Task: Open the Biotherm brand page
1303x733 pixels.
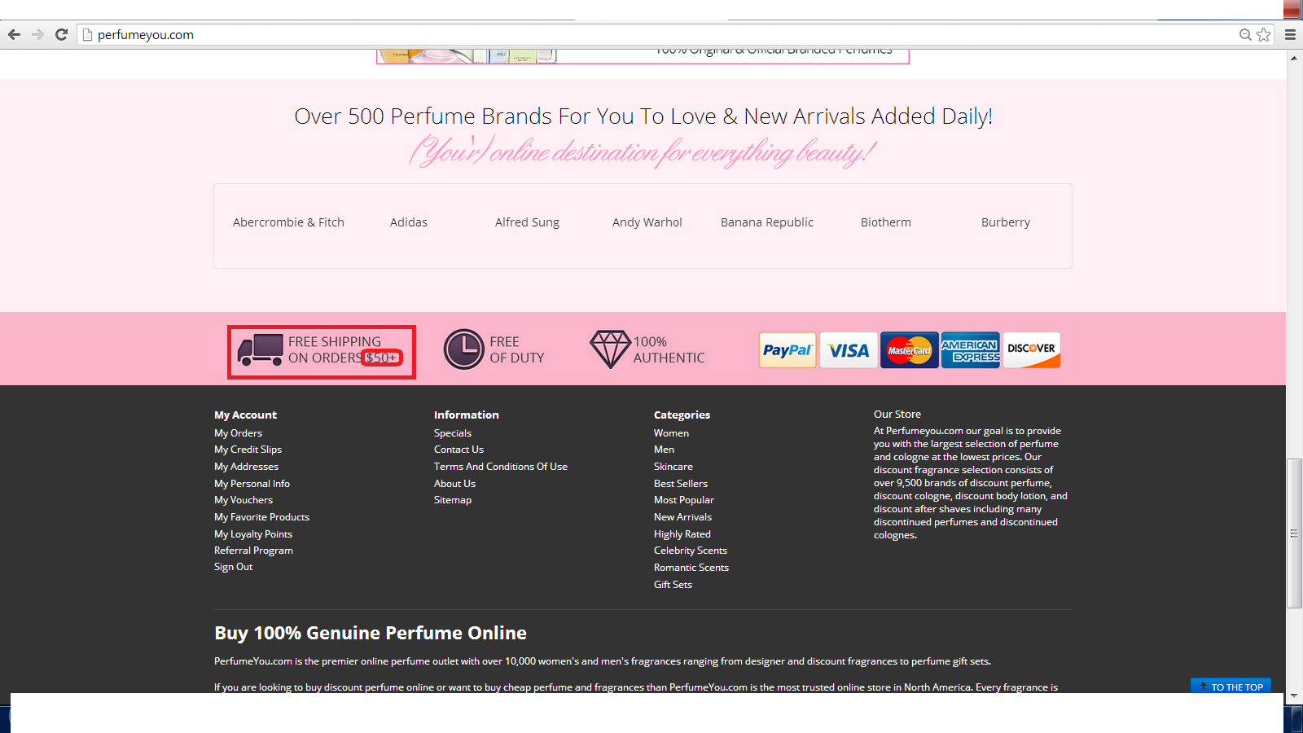Action: pos(886,222)
